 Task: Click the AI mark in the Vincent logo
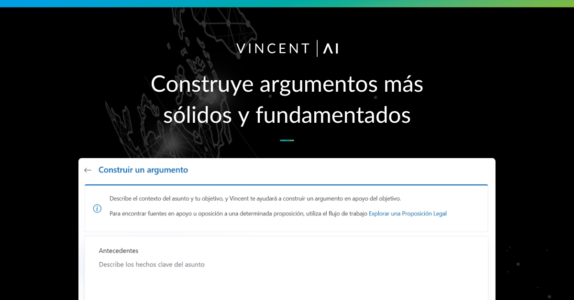tap(331, 48)
